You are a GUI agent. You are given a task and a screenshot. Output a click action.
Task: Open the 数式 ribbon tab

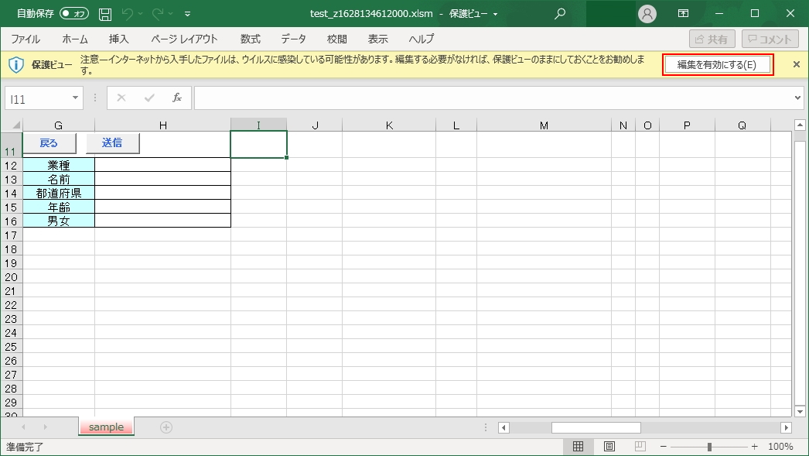(251, 39)
